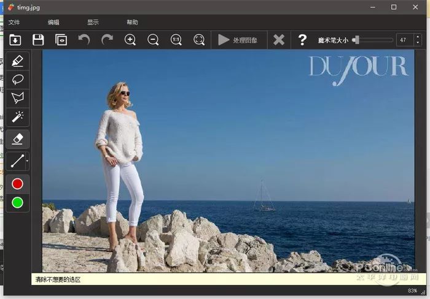Set zoom to 1:1 actual size

point(176,40)
